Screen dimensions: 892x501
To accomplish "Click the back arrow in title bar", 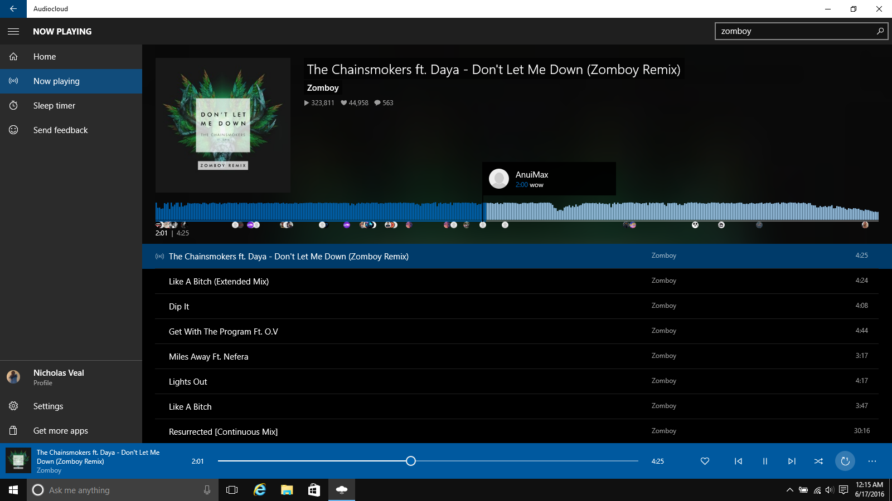I will tap(13, 9).
